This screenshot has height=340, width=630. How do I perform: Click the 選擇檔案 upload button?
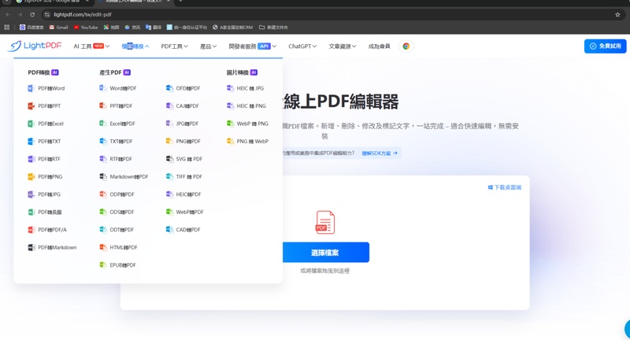pyautogui.click(x=326, y=253)
